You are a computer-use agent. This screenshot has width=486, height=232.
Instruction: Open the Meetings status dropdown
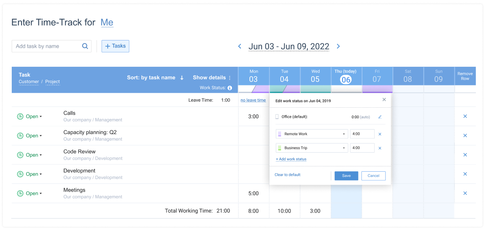click(34, 194)
